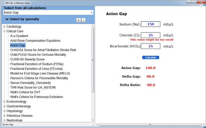
Task: Click the Calculate button
Action: tap(150, 57)
